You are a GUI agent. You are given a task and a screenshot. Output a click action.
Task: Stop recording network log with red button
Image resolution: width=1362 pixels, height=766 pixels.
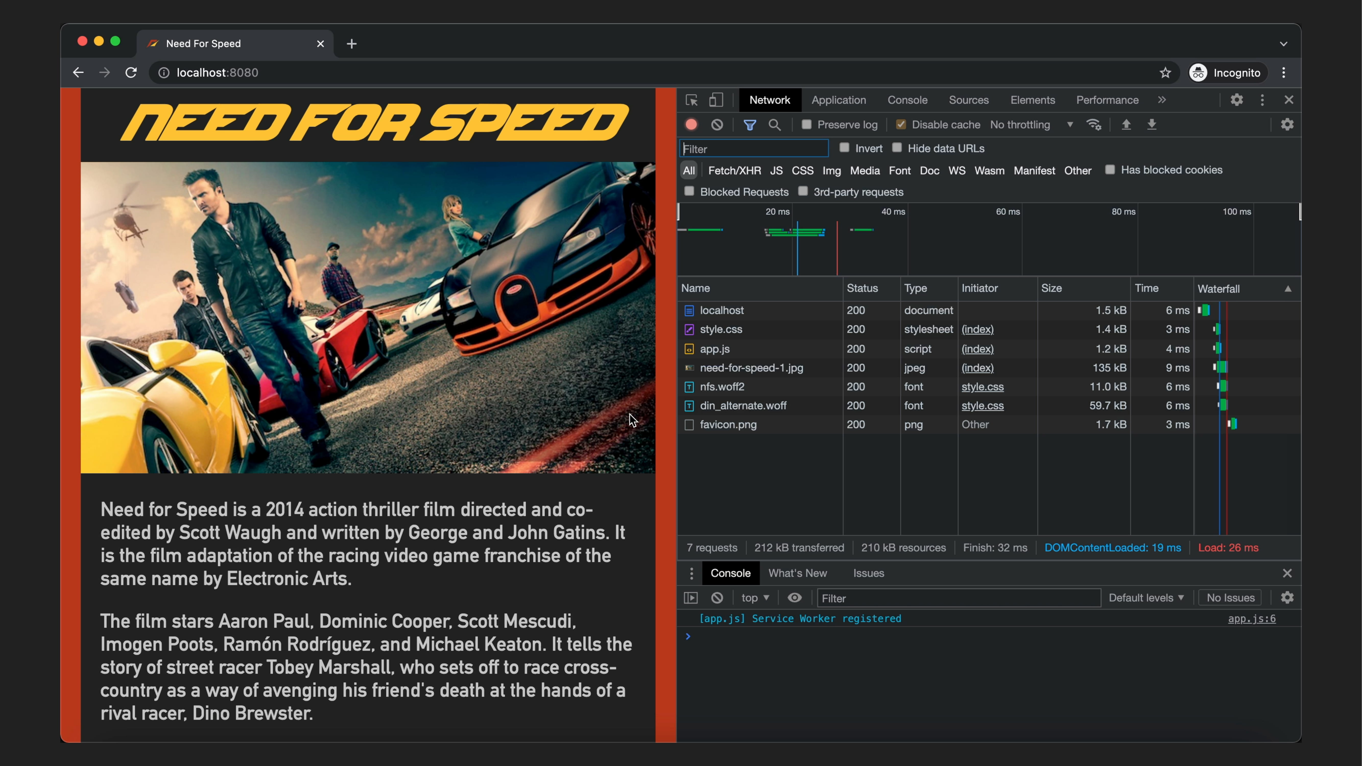(x=691, y=125)
